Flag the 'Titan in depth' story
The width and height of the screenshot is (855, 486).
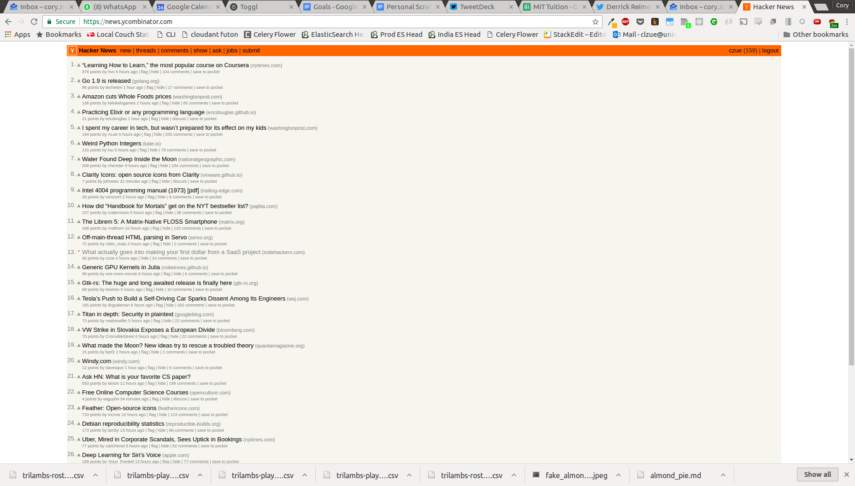(157, 321)
